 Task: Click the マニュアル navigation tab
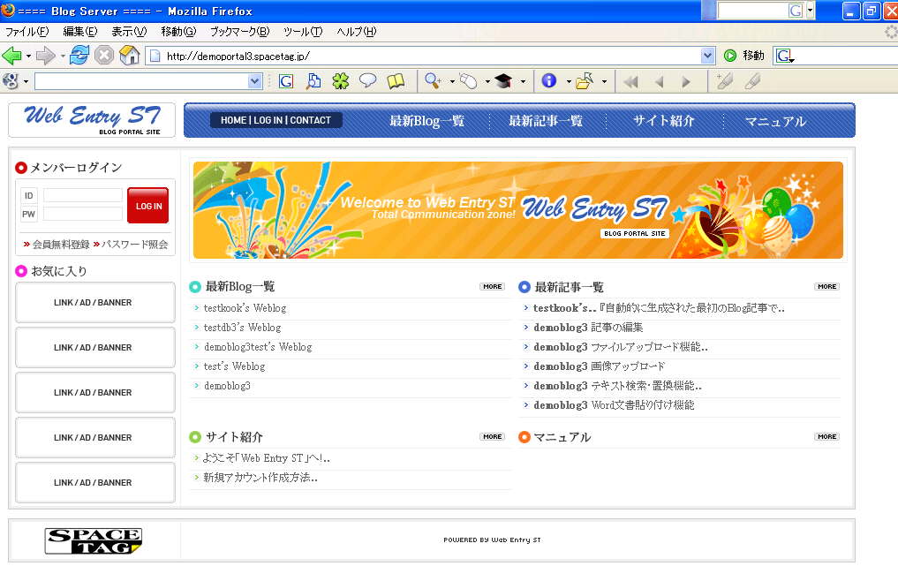point(775,122)
